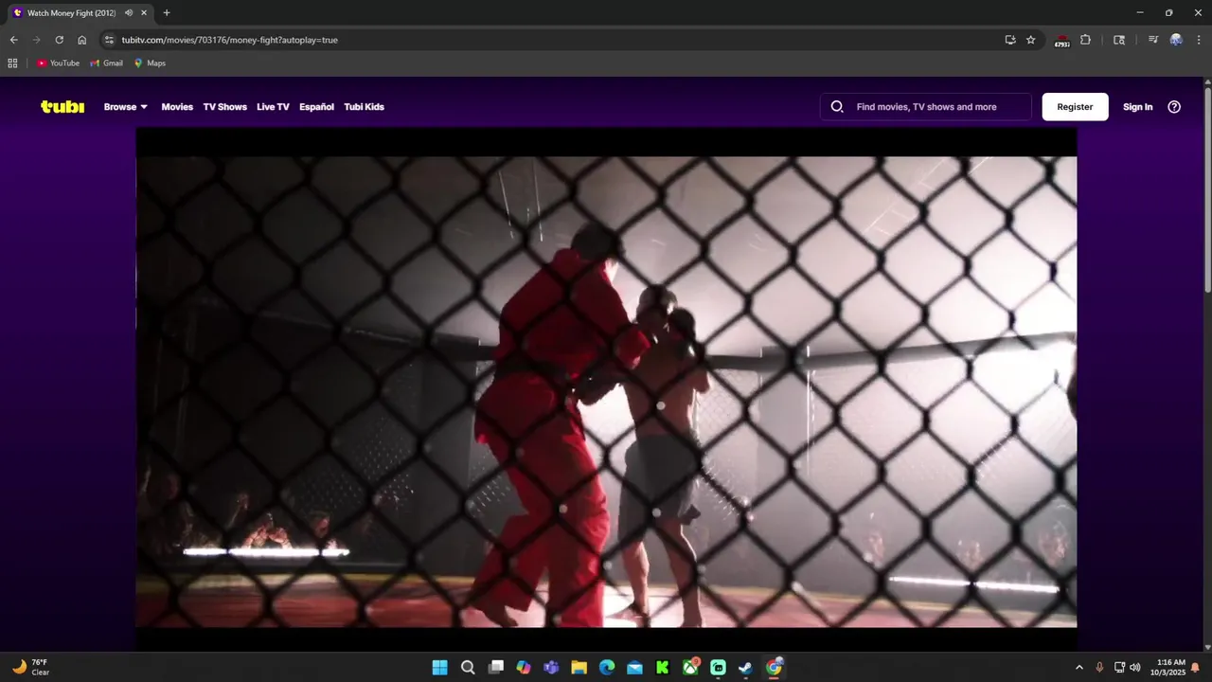The height and width of the screenshot is (682, 1212).
Task: Open the Tubi help question-mark icon
Action: pos(1174,107)
